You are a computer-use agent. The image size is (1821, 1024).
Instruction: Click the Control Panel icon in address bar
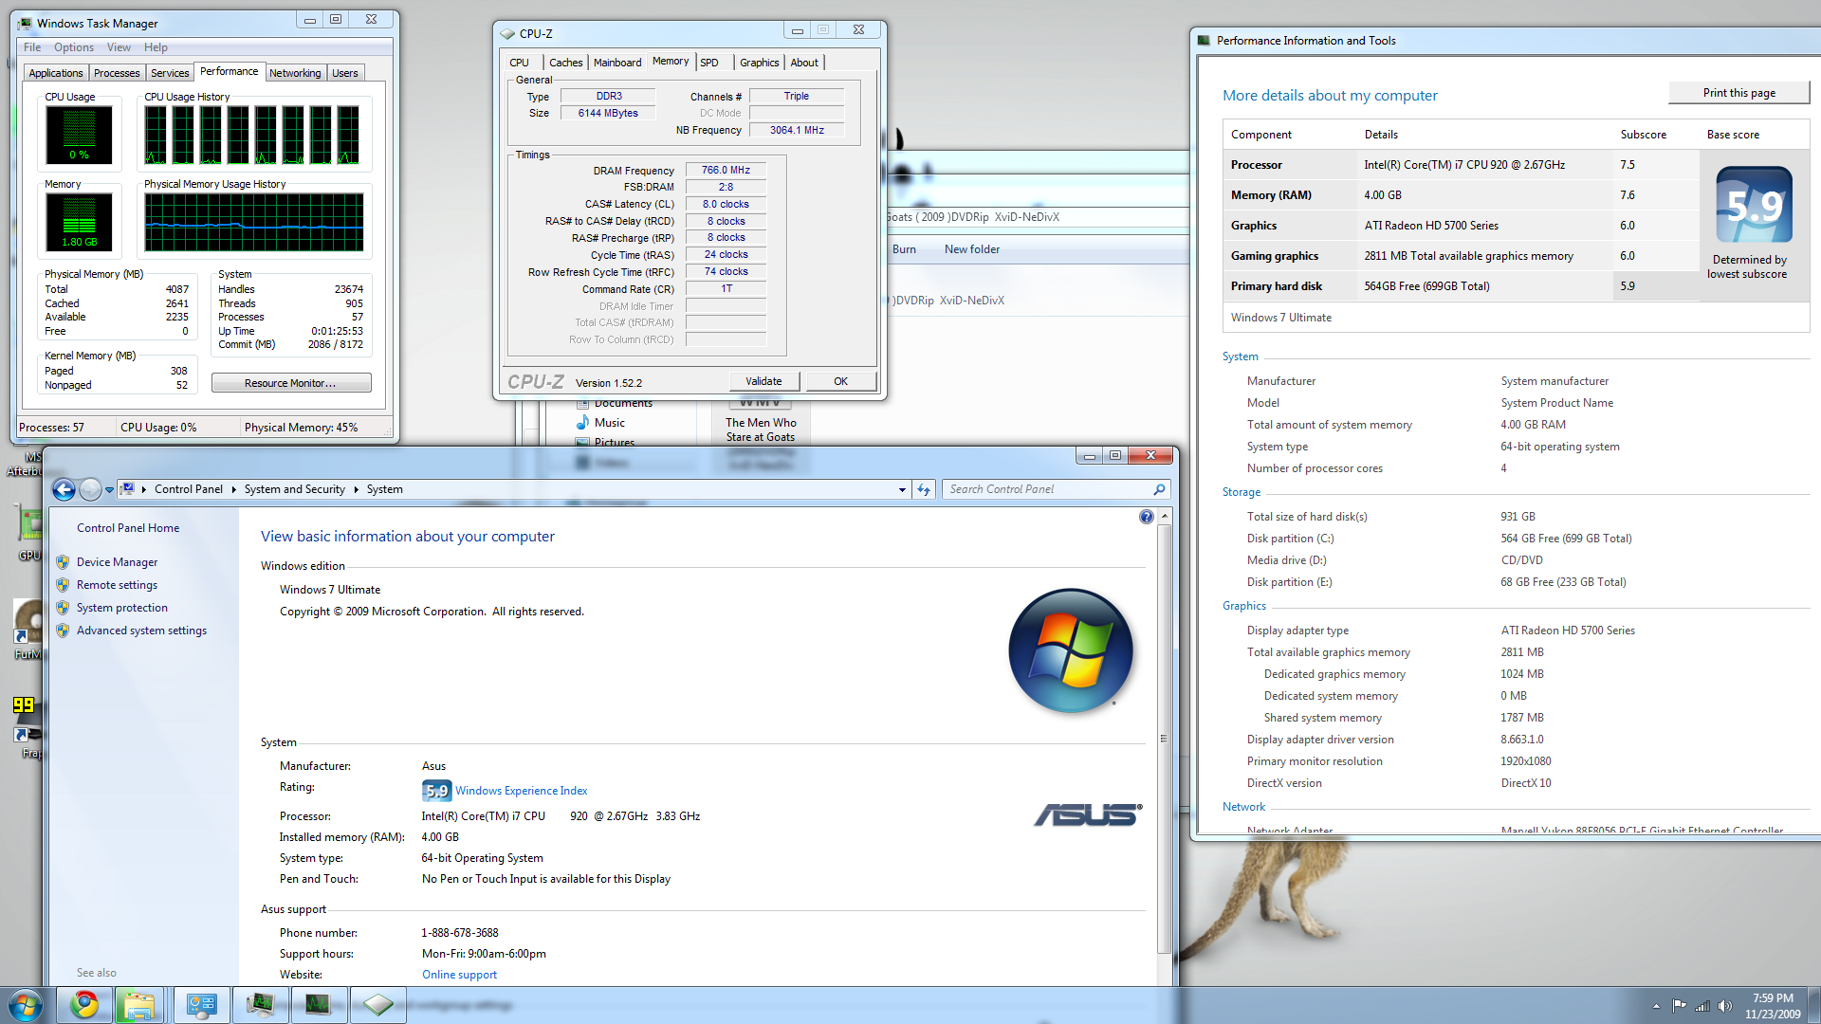(x=127, y=489)
